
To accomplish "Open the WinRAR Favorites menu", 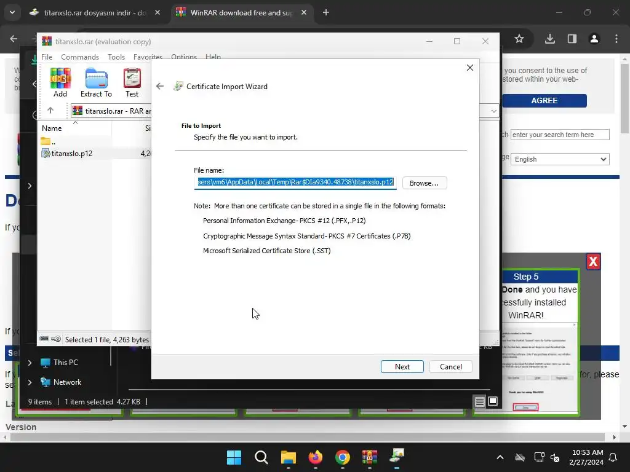I will point(148,57).
